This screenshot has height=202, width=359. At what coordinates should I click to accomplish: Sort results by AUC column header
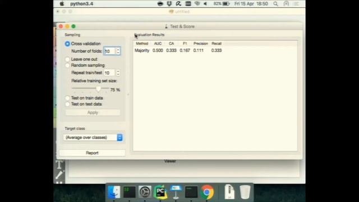pos(158,44)
